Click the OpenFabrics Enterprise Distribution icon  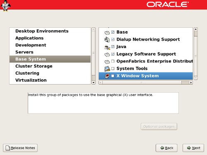(107, 62)
